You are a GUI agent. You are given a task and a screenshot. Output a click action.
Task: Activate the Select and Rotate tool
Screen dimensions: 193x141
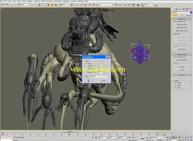[x=56, y=5]
